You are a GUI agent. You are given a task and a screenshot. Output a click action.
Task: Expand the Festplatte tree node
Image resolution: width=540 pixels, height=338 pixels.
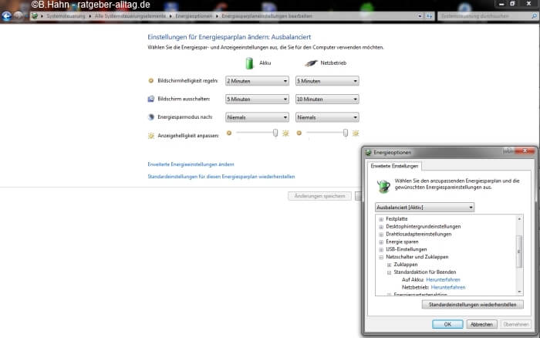(x=381, y=219)
